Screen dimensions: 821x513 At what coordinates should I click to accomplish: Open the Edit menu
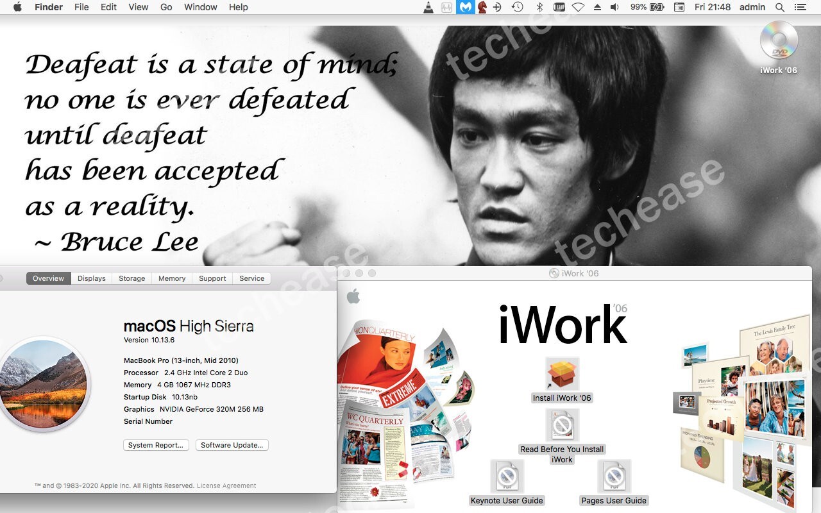[108, 7]
